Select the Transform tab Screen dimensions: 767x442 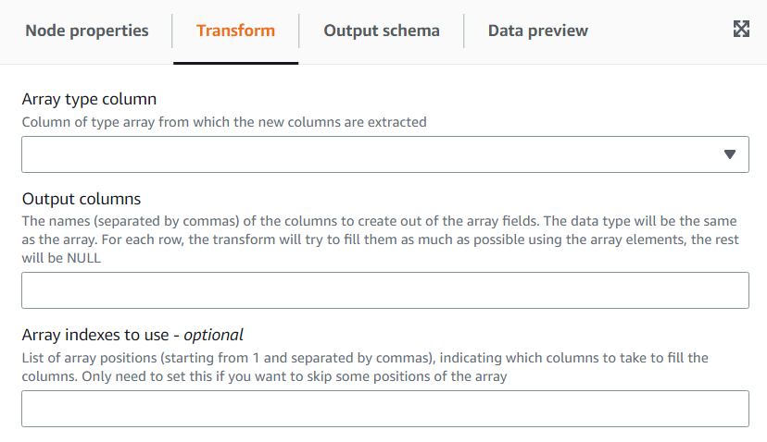[x=235, y=31]
